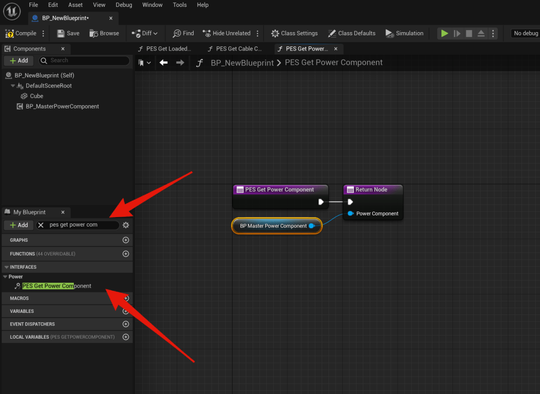Click Add button in Components panel
This screenshot has height=394, width=540.
coord(18,61)
